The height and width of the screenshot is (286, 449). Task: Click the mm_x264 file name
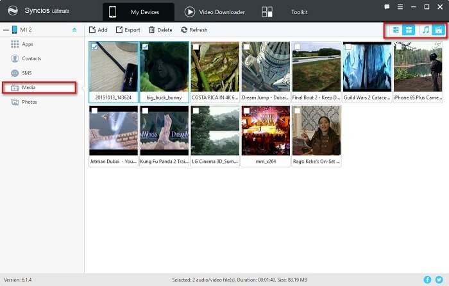[266, 162]
